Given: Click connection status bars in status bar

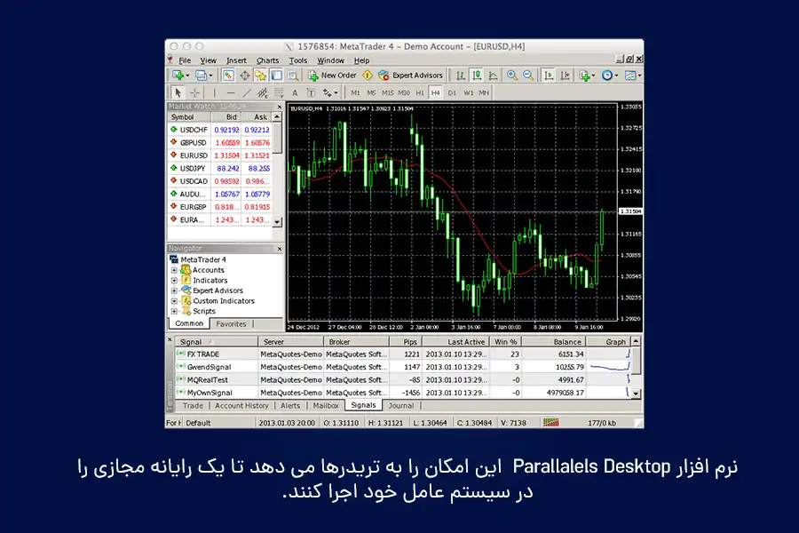Looking at the screenshot, I should tap(550, 422).
